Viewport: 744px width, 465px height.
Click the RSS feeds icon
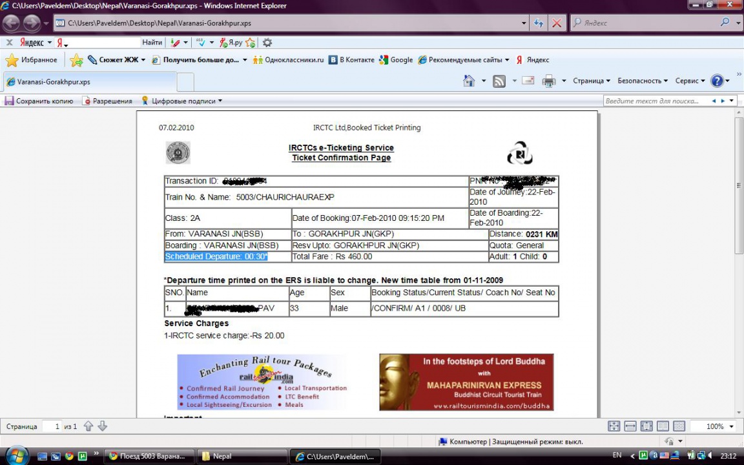499,81
